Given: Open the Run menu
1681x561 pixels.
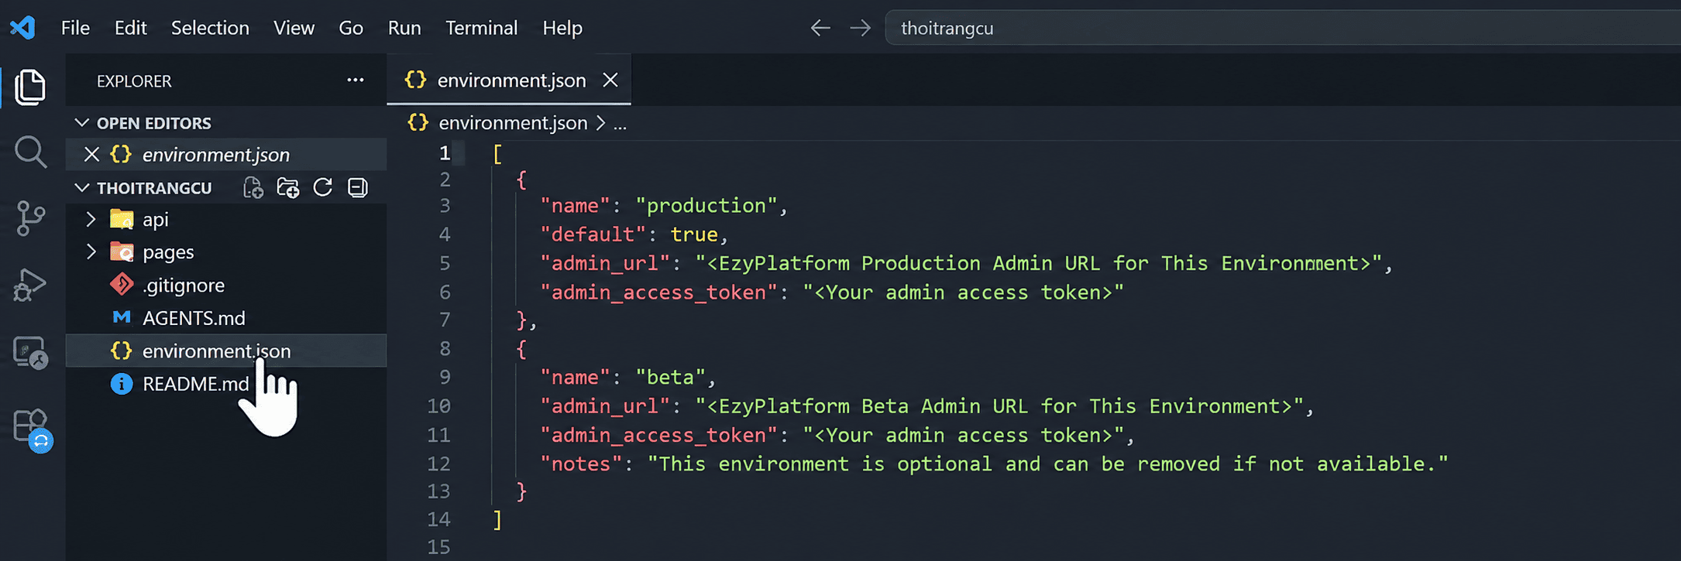Looking at the screenshot, I should point(404,28).
